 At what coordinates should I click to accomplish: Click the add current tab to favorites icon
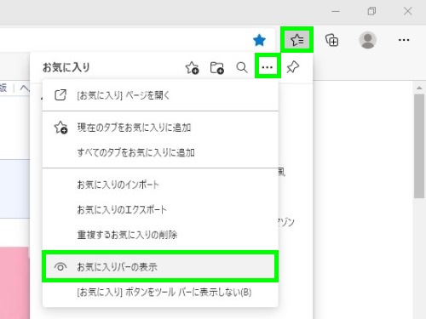[192, 68]
